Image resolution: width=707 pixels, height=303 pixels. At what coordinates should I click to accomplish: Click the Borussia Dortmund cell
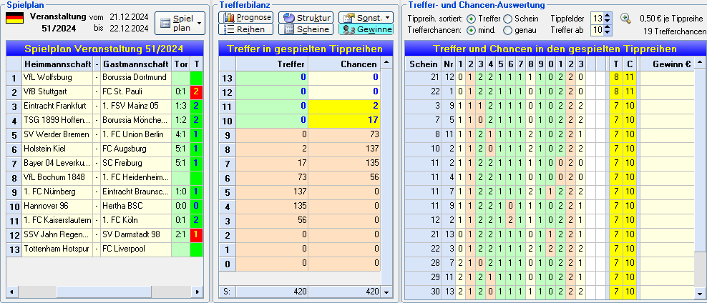point(136,77)
